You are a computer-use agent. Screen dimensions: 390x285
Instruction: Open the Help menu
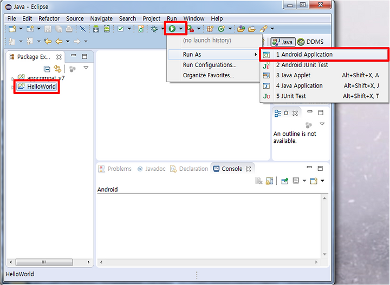click(217, 18)
